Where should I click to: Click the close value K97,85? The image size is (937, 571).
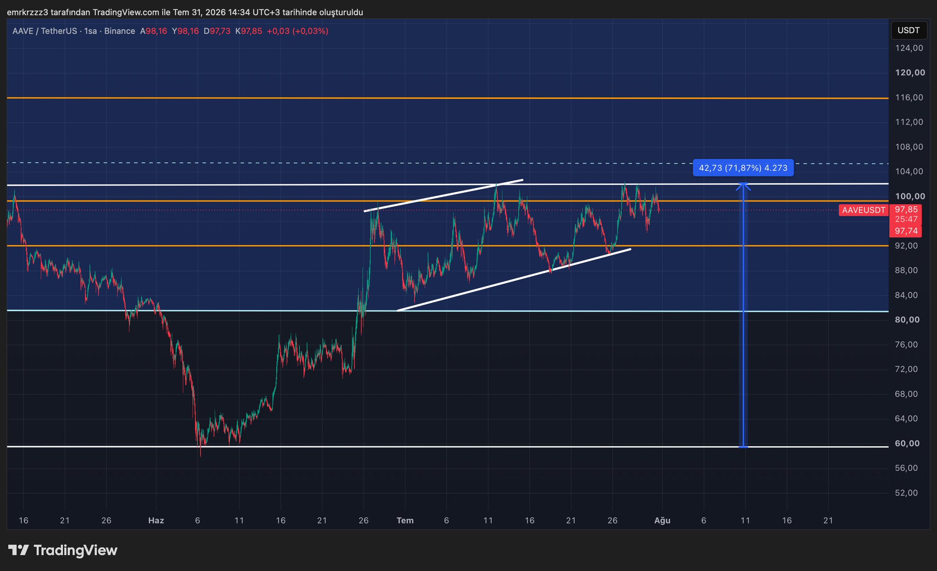click(249, 31)
